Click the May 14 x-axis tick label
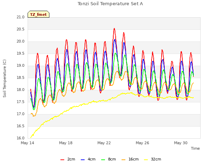This screenshot has height=166, width=221. (28, 143)
